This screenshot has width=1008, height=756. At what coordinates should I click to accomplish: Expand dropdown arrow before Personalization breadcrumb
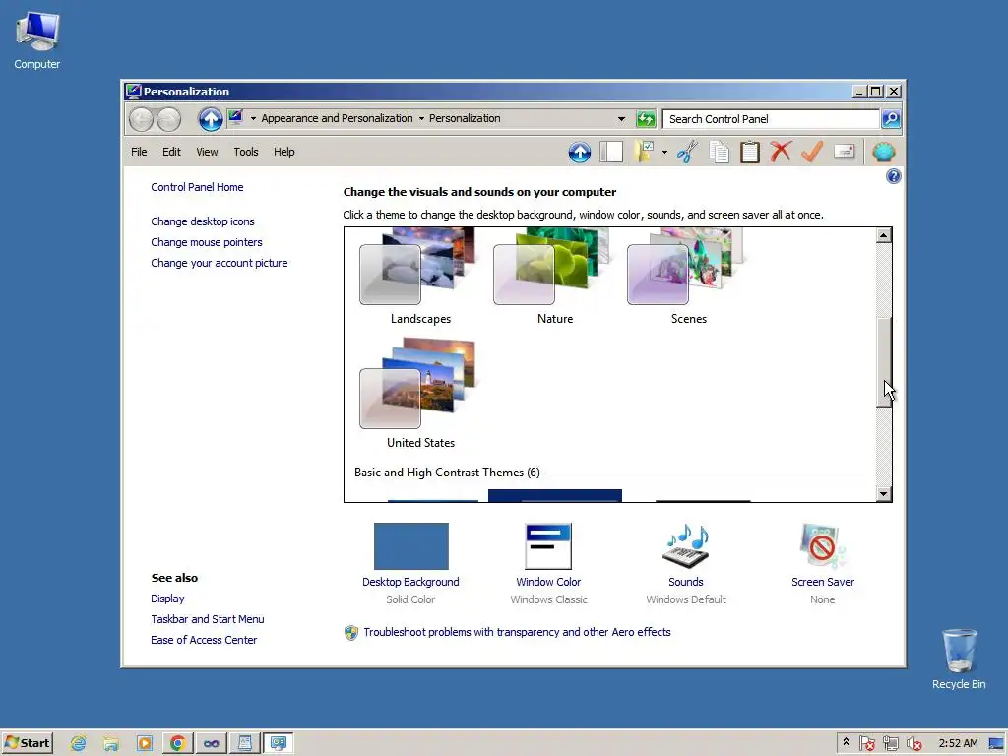pyautogui.click(x=421, y=118)
